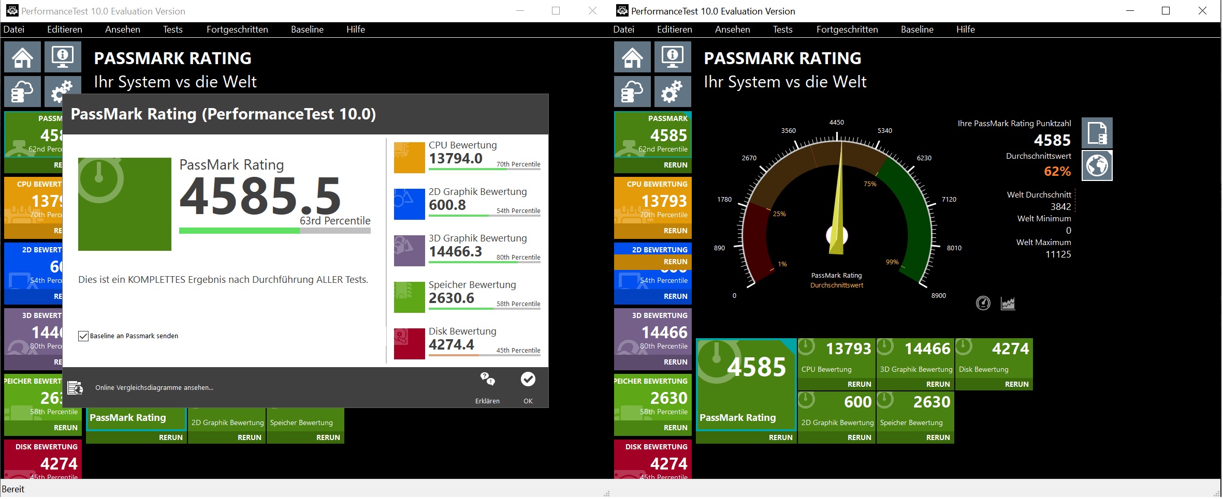Click the 3D Graphik Bewertung purple icon in the dialog

tap(409, 251)
